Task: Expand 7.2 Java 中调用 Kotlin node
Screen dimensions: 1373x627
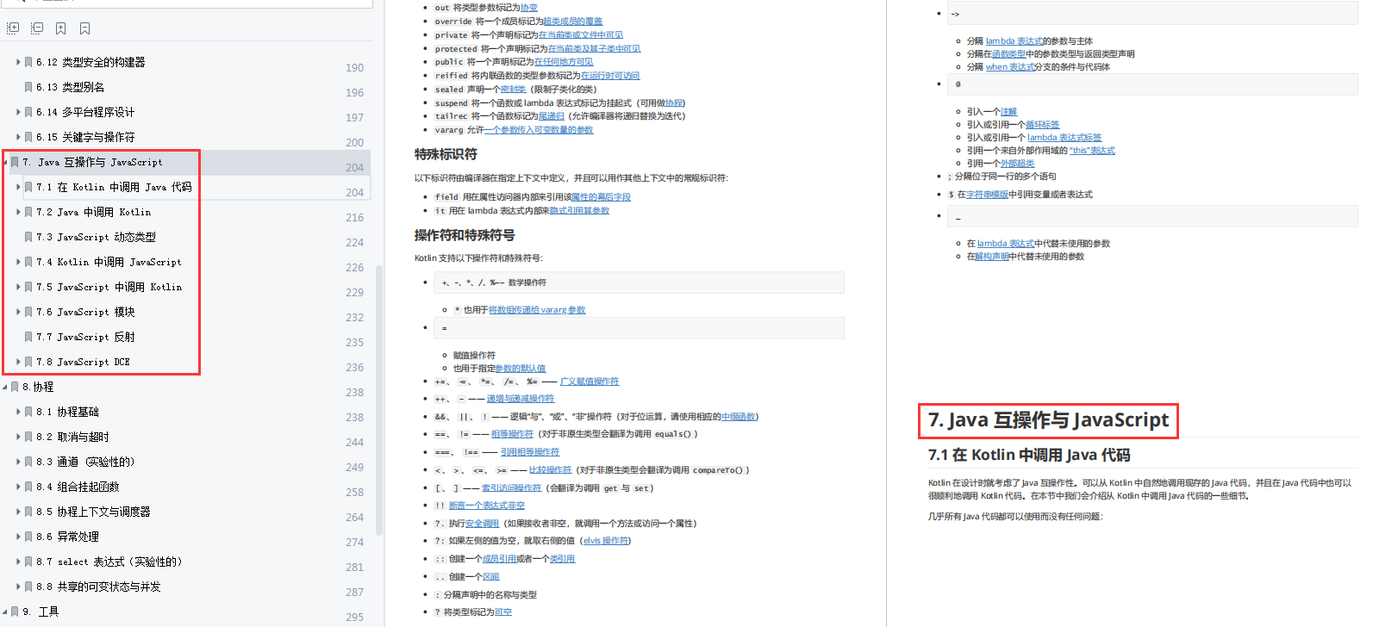Action: 18,212
